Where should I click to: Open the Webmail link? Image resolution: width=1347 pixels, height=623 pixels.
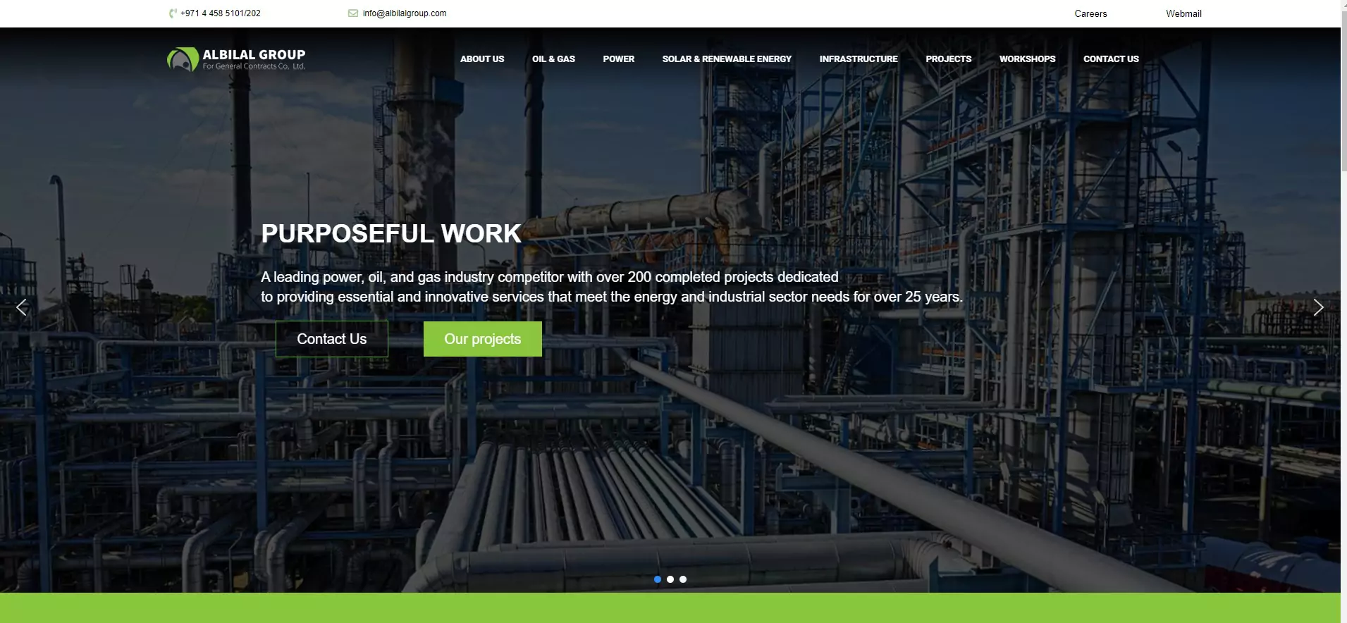(x=1183, y=14)
